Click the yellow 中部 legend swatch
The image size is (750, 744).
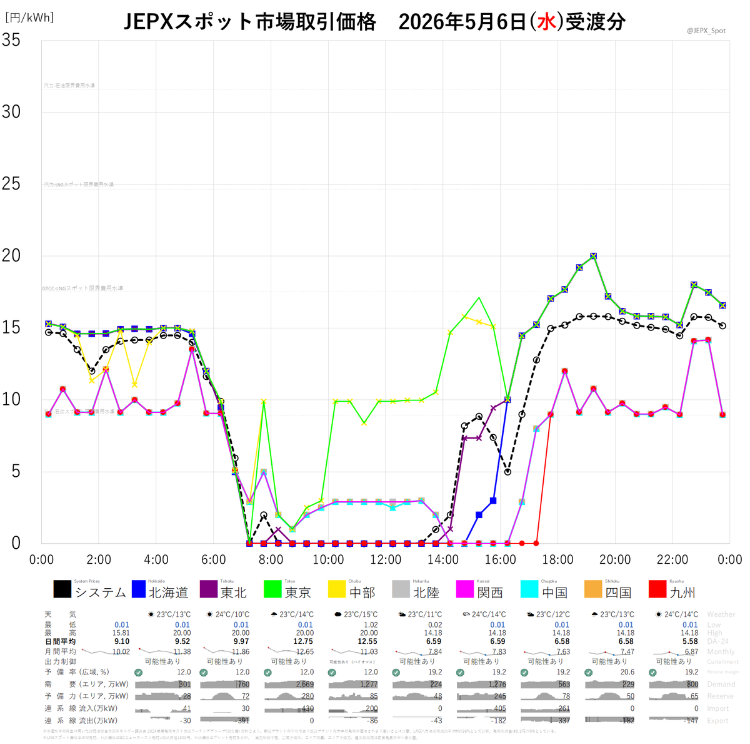coord(337,589)
